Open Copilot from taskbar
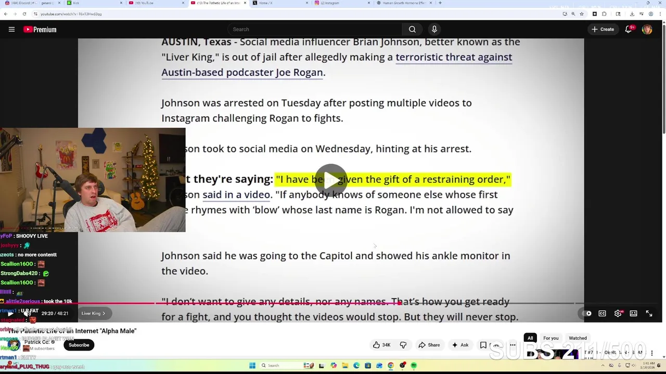Image resolution: width=666 pixels, height=374 pixels. click(334, 366)
